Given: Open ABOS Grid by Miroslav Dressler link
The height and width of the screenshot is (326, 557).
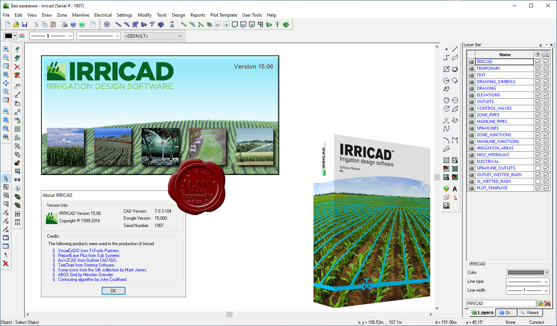Looking at the screenshot, I should click(86, 275).
